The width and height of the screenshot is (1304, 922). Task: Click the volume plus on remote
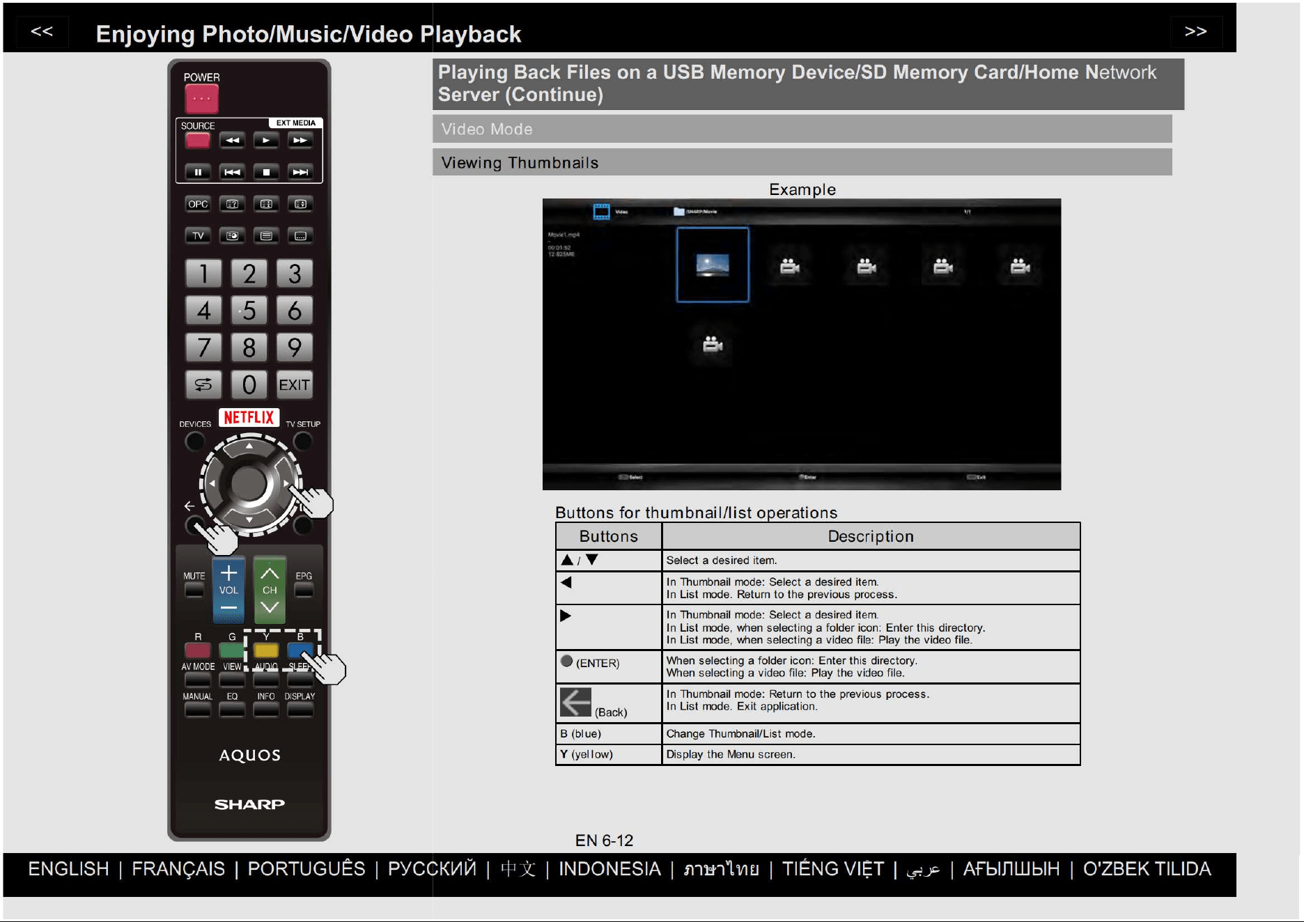tap(228, 572)
